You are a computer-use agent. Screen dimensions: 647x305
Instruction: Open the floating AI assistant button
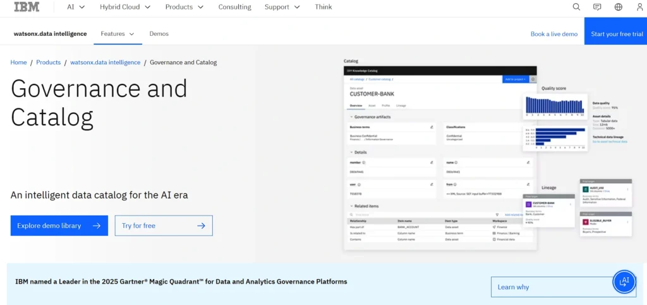click(x=624, y=282)
